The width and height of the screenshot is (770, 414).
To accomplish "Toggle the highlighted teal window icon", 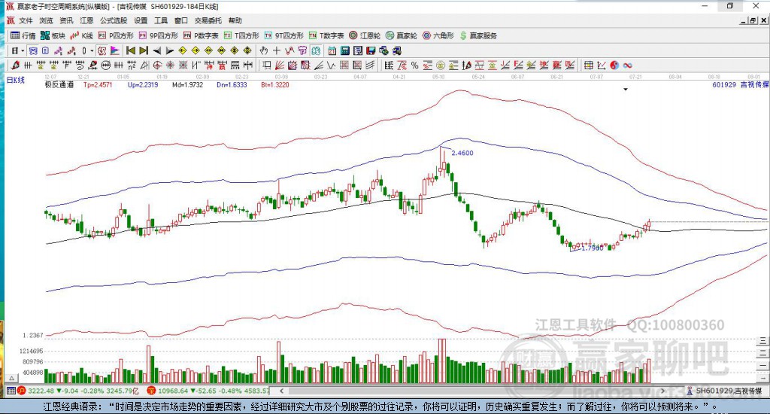I will click(316, 50).
